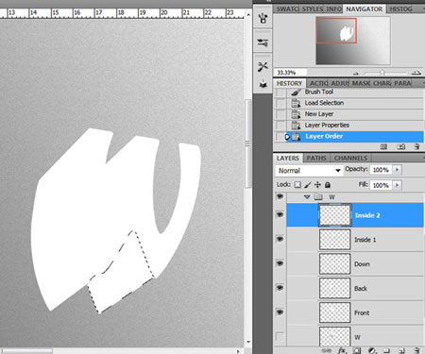Hide the Down layer
The height and width of the screenshot is (354, 425).
[x=280, y=263]
